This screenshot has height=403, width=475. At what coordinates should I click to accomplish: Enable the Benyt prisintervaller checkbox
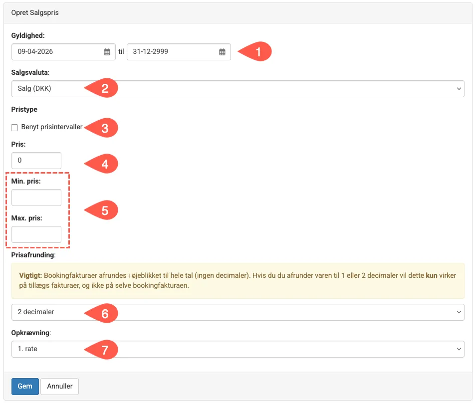click(14, 128)
